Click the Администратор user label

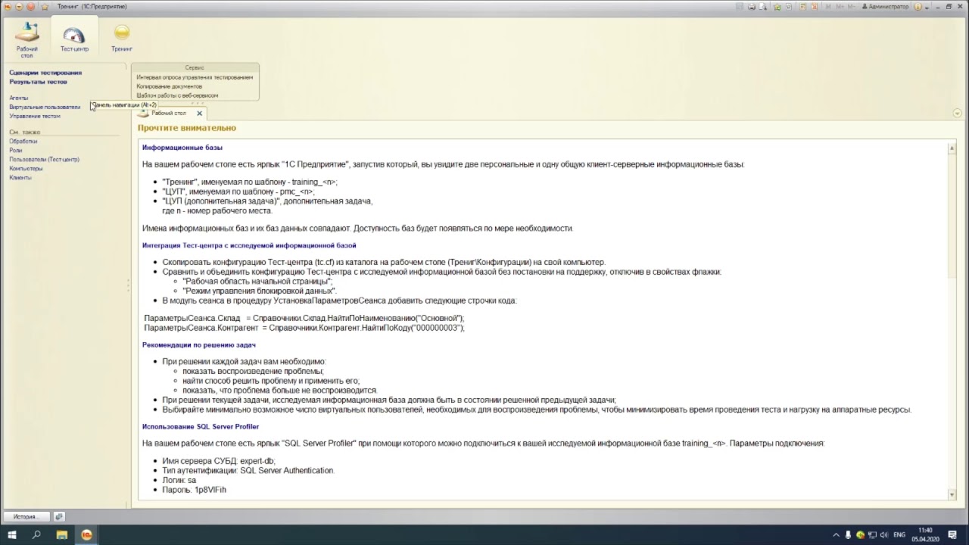[885, 6]
